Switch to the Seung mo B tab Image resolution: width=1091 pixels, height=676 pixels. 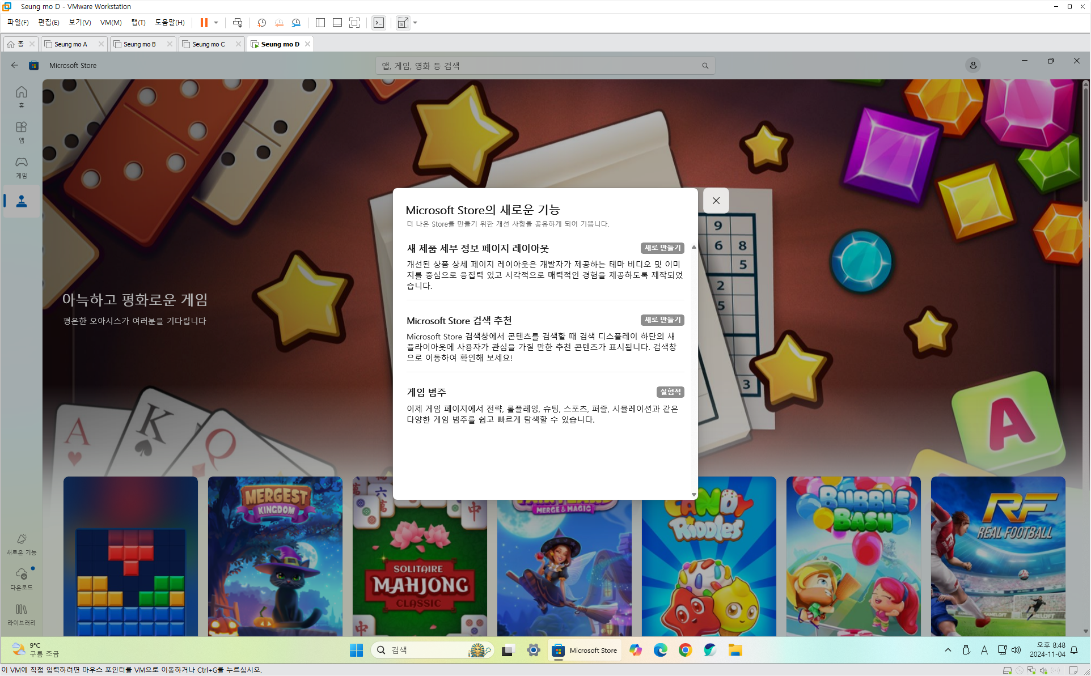click(x=139, y=44)
